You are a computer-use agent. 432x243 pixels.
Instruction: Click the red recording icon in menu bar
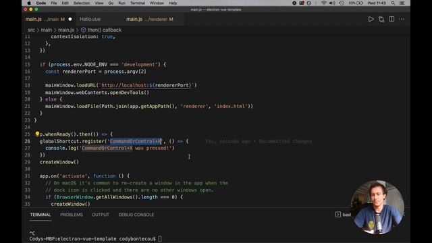pyautogui.click(x=302, y=3)
